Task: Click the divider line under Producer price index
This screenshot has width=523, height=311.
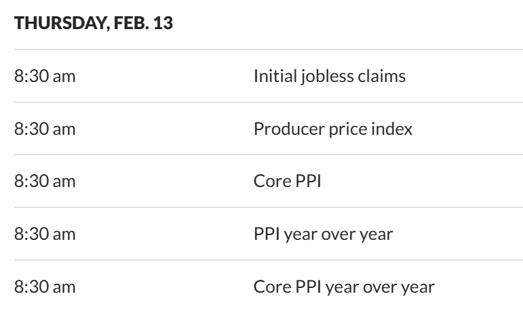Action: pos(261,155)
